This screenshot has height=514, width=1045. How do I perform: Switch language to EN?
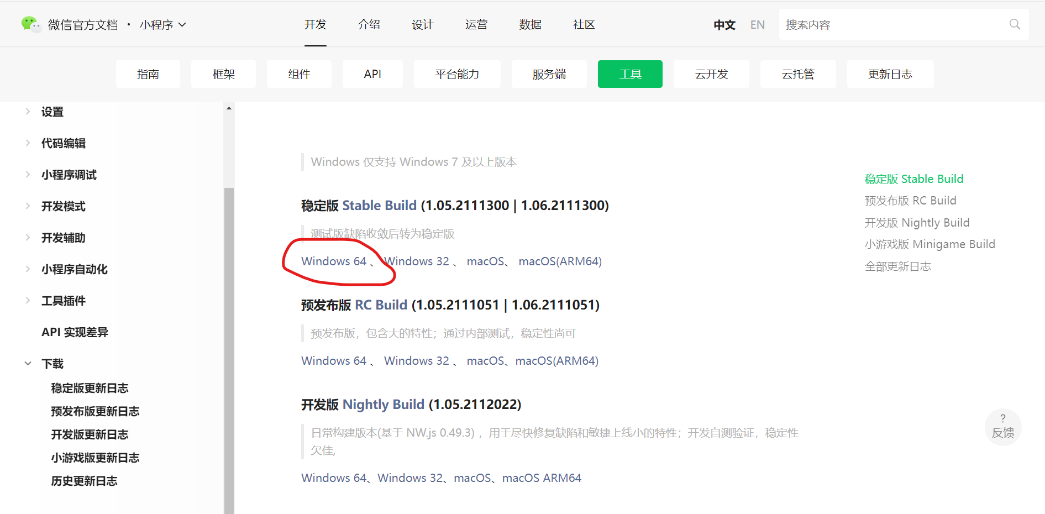tap(758, 25)
